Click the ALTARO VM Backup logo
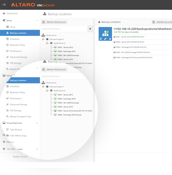Viewport: 172px width, 175px height. [x=33, y=5]
